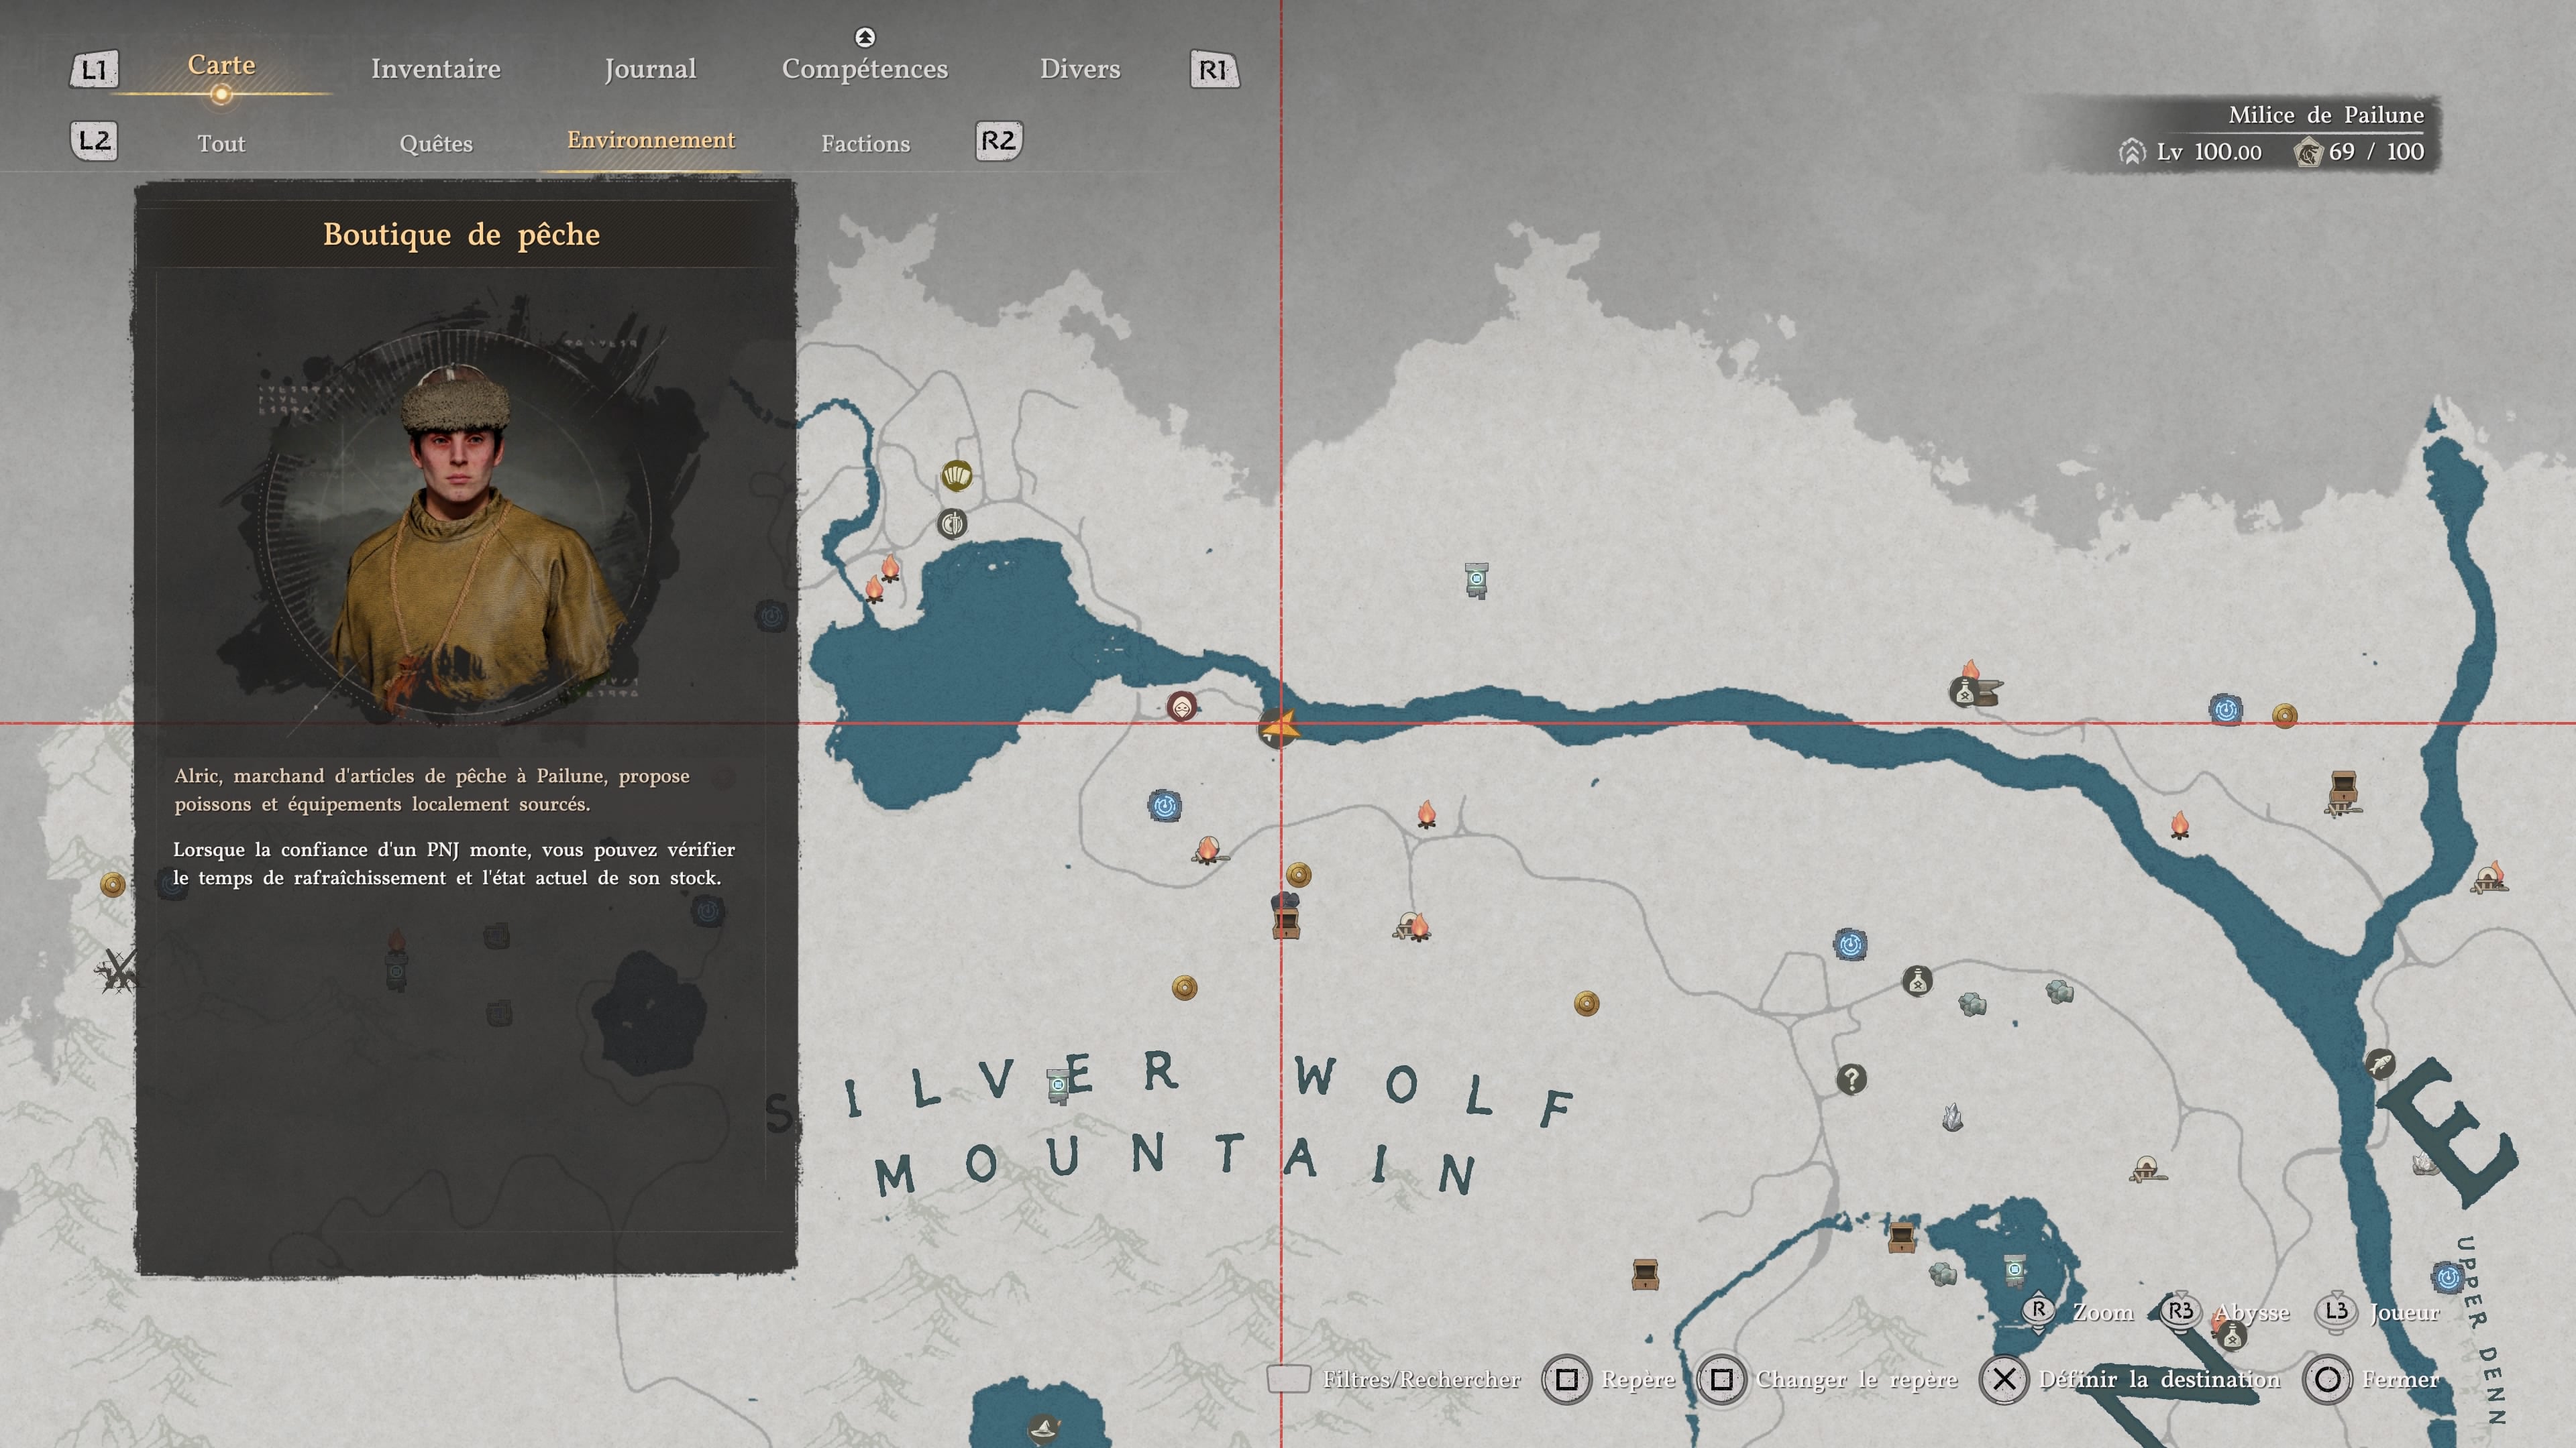The height and width of the screenshot is (1448, 2576).
Task: Click the Milice de Pailune faction name
Action: pyautogui.click(x=2326, y=115)
